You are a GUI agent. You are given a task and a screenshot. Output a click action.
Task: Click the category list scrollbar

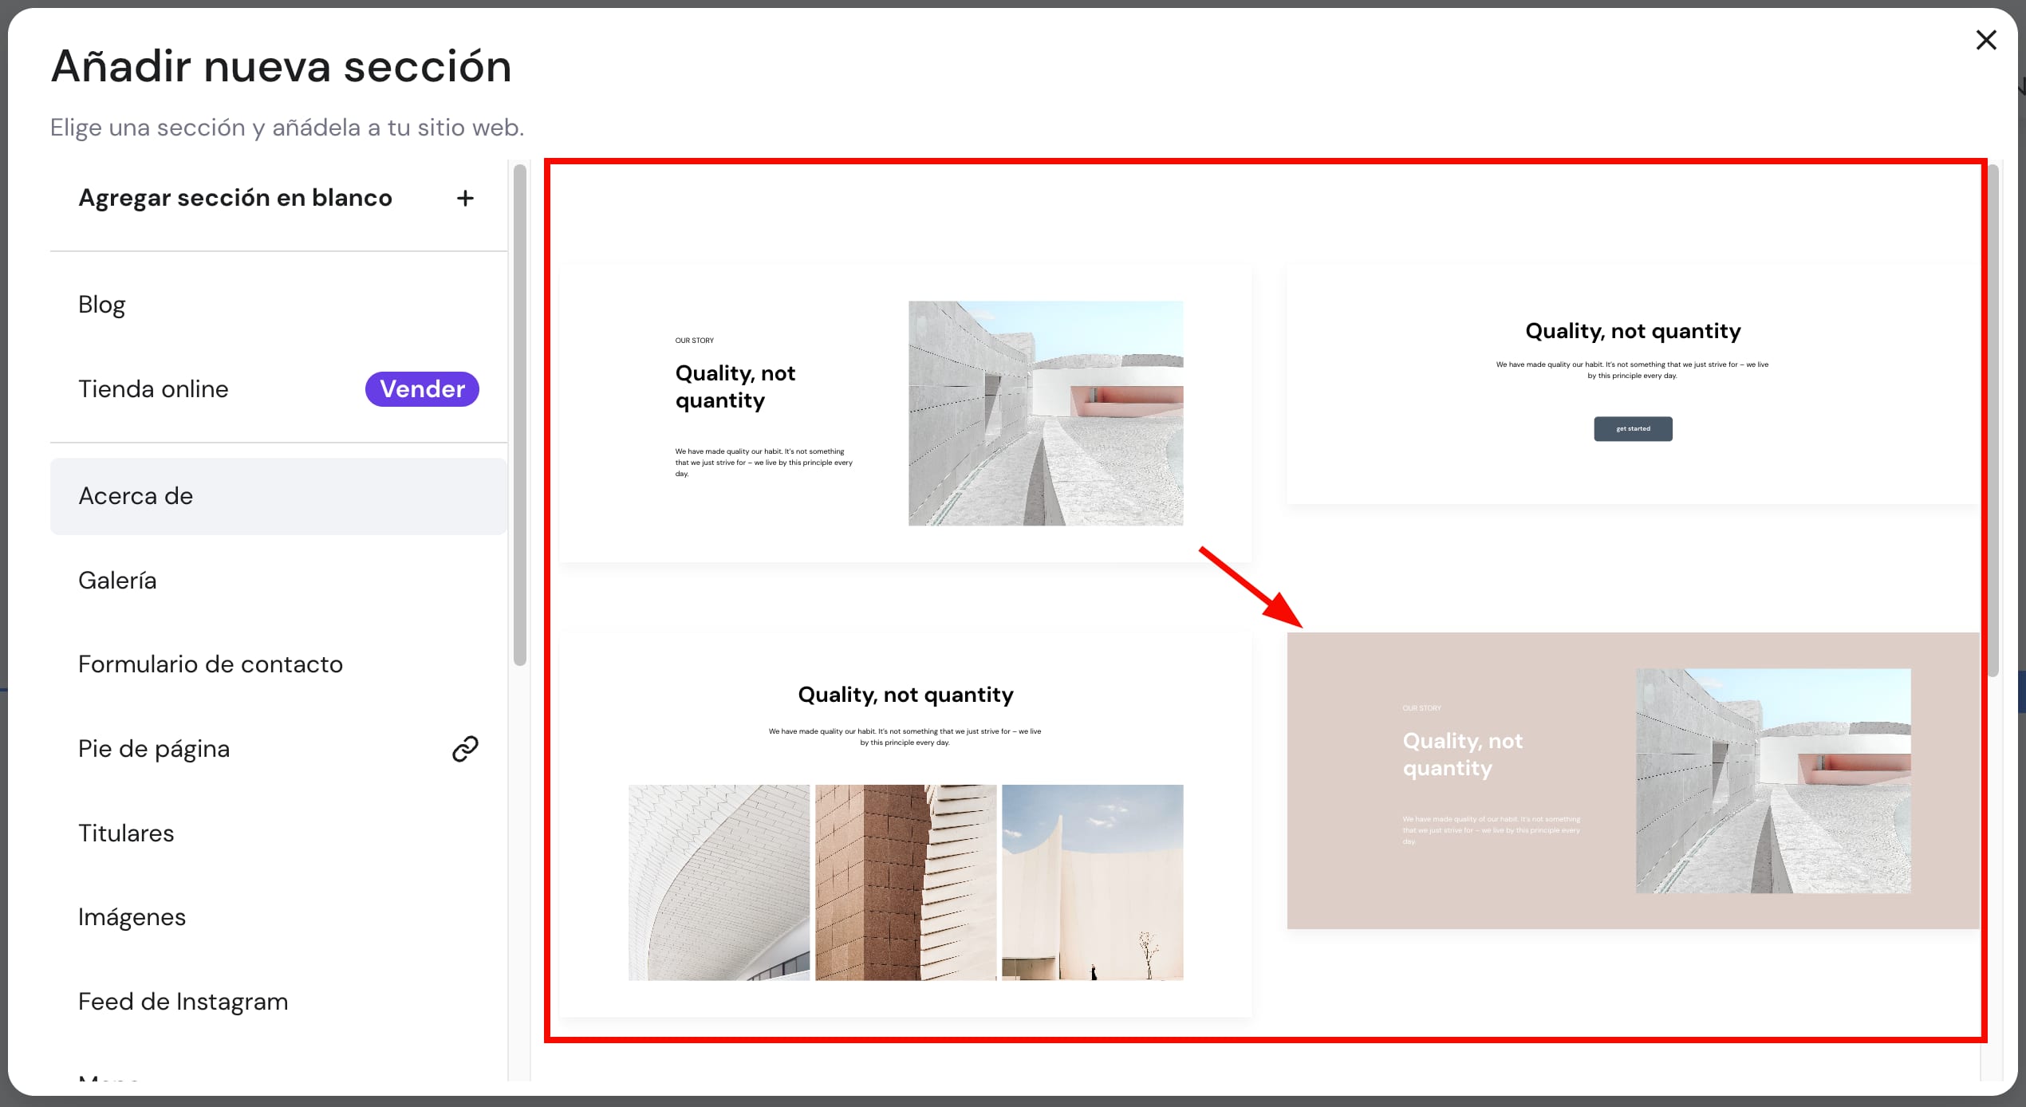click(x=520, y=415)
